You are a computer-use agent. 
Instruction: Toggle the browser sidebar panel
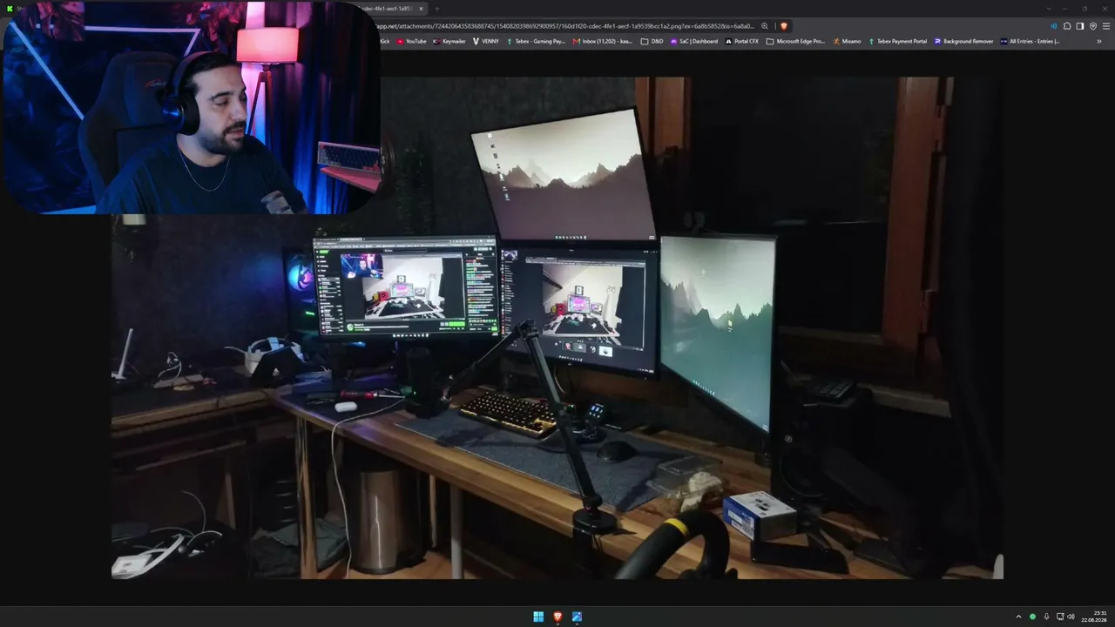[1080, 26]
